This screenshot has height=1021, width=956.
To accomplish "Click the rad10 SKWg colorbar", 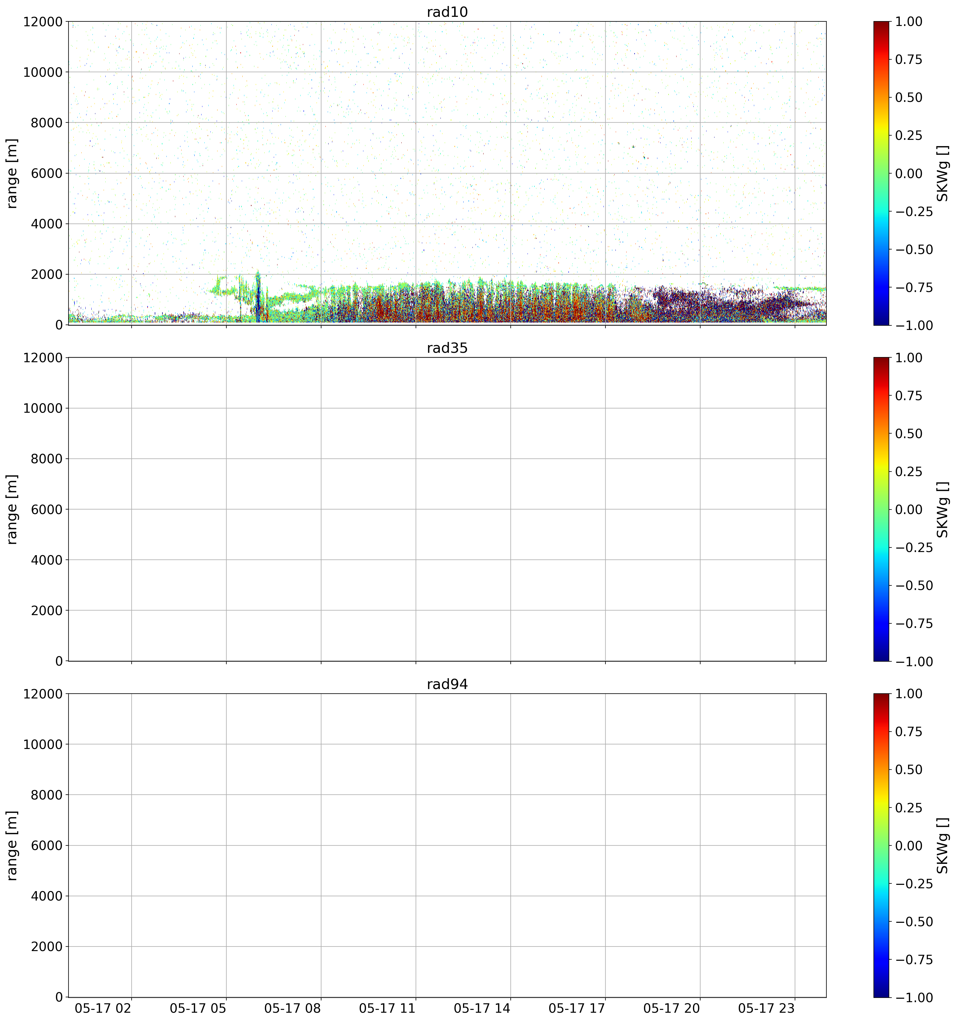I will pyautogui.click(x=881, y=173).
